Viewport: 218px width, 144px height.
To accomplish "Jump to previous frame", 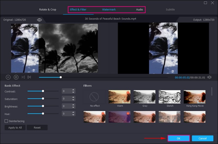I will tap(23, 77).
